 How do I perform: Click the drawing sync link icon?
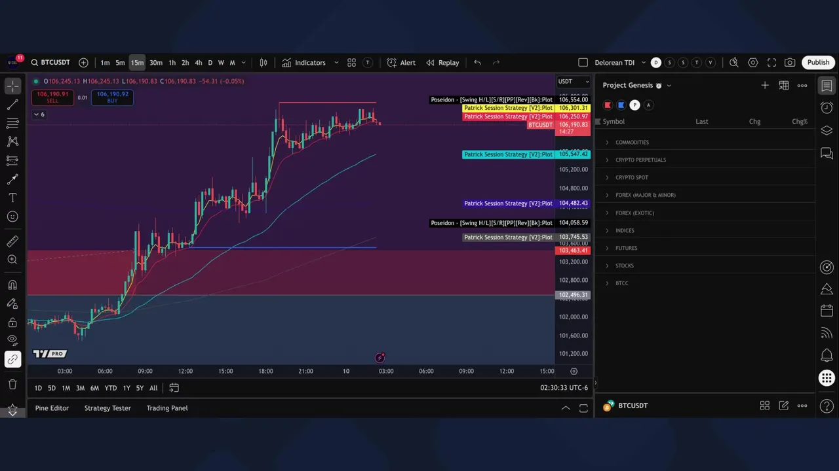click(12, 359)
